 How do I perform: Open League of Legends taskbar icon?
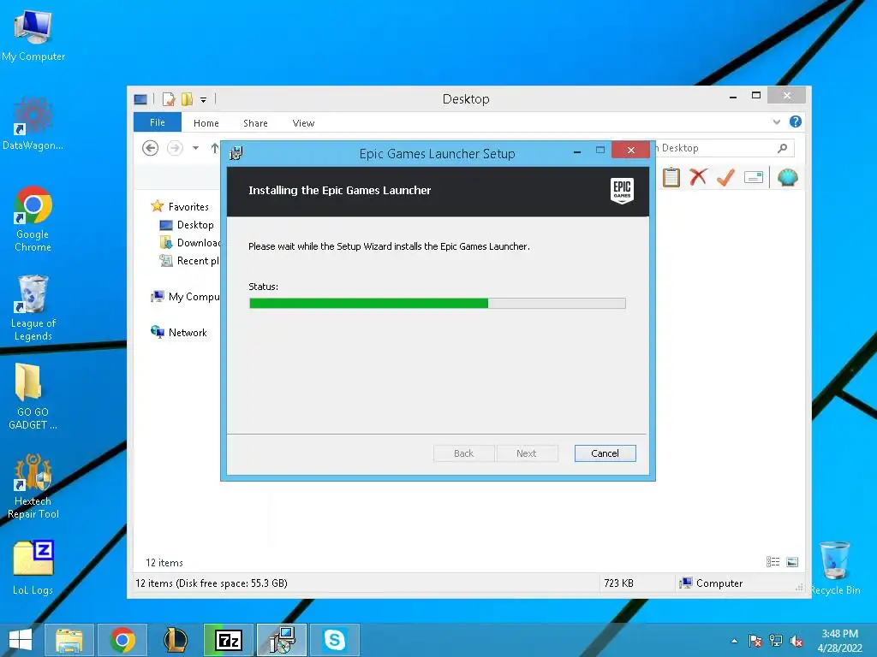pos(175,640)
